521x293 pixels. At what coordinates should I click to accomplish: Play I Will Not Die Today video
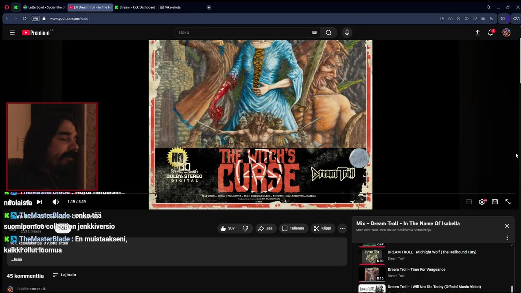coord(434,287)
